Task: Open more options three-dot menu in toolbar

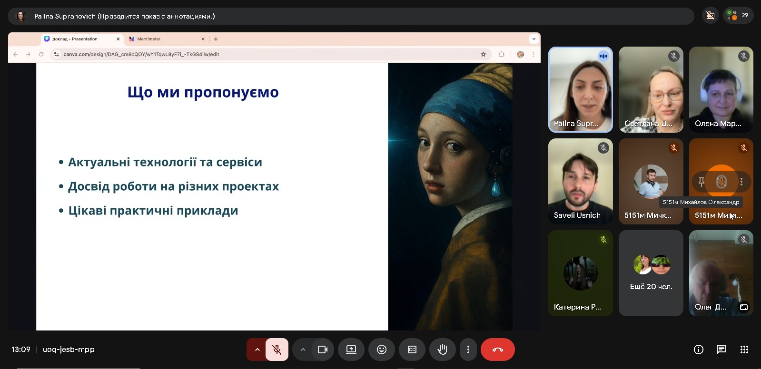Action: coord(468,350)
